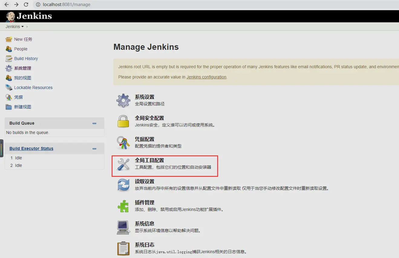Open 系统日志 page
Viewport: 399px width, 258px height.
coord(145,245)
